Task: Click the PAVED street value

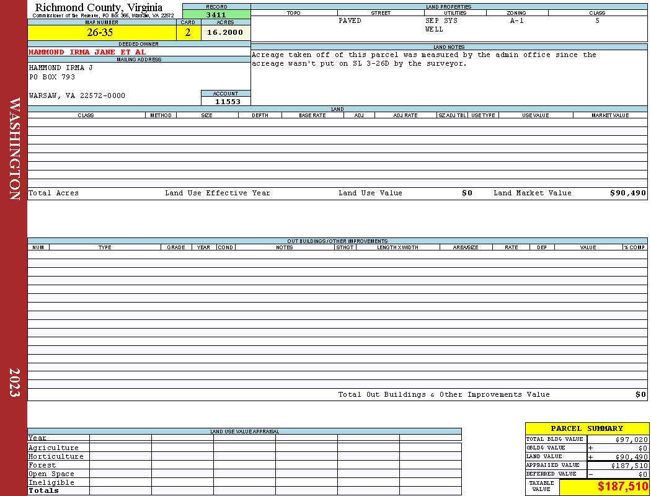Action: (x=350, y=20)
